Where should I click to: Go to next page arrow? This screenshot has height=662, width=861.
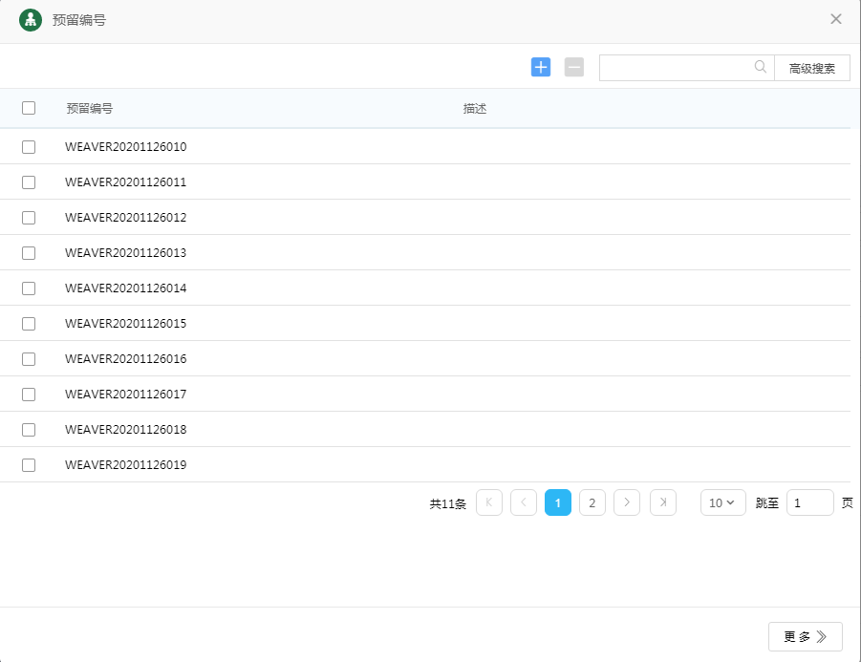click(627, 502)
